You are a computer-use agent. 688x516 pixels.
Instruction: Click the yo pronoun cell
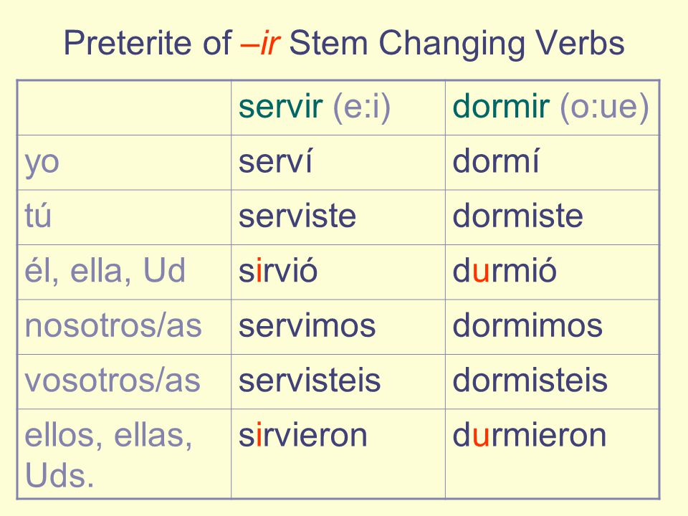point(124,163)
